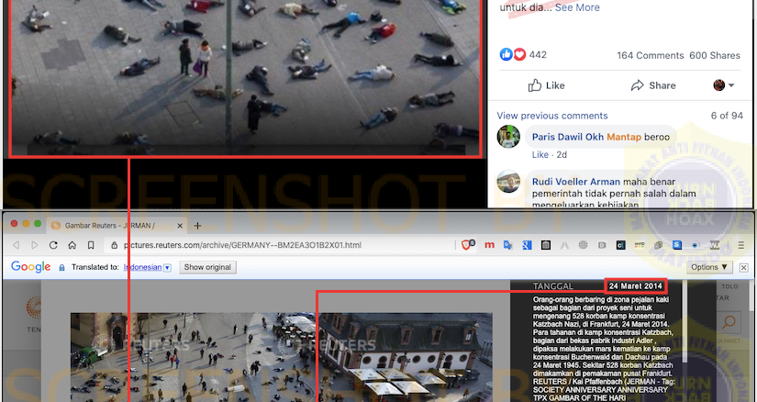
Task: Click Paris Dawil Okh's avatar picture
Action: [509, 137]
